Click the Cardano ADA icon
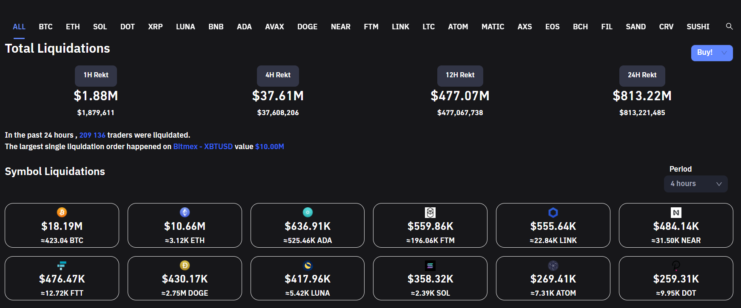Screen dimensions: 741x308 pos(308,212)
